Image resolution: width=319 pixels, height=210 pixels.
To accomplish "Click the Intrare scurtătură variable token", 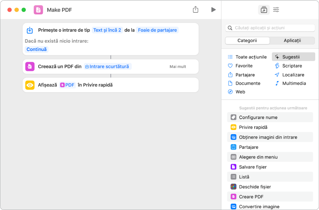I will 107,67.
